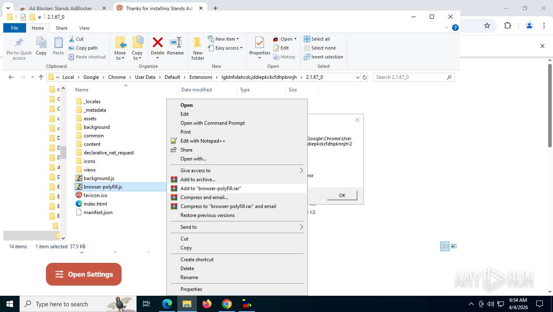Viewport: 553px width, 312px height.
Task: Click the Search 2.1.67_0 field
Action: [414, 77]
